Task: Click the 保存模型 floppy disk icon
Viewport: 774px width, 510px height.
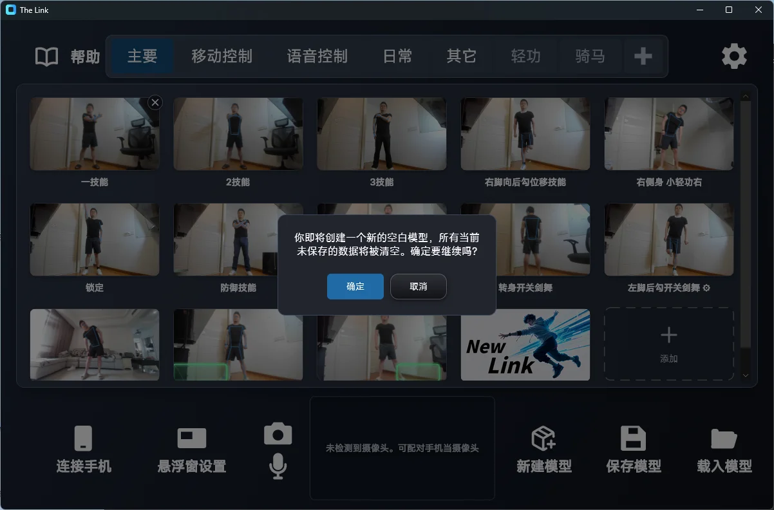Action: point(633,438)
